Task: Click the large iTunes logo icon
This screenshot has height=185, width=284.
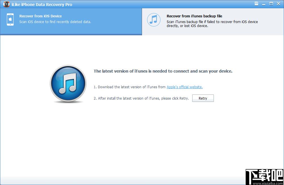Action: [x=68, y=83]
